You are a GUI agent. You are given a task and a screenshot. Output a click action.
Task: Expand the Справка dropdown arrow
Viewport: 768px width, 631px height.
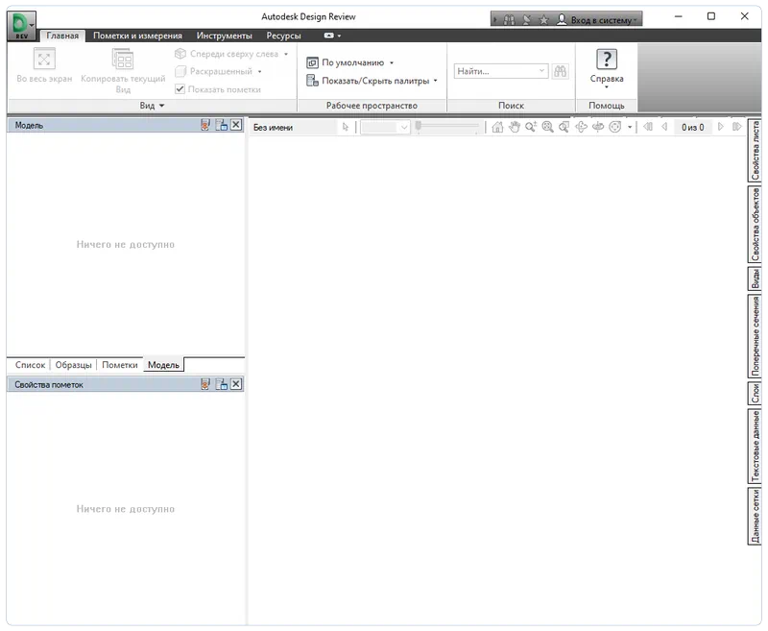click(607, 87)
